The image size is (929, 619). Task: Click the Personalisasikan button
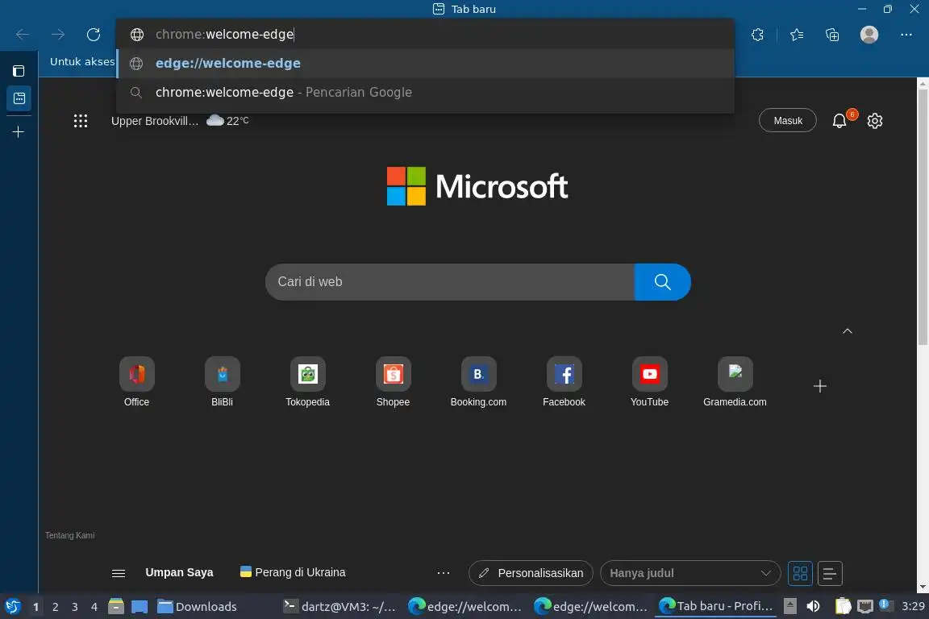pos(531,573)
